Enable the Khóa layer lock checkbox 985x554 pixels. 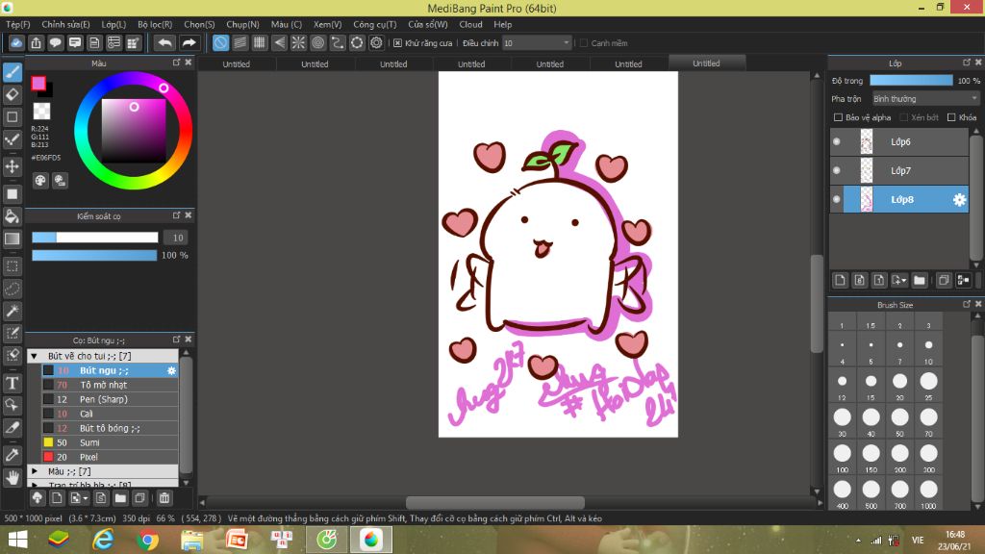point(951,117)
